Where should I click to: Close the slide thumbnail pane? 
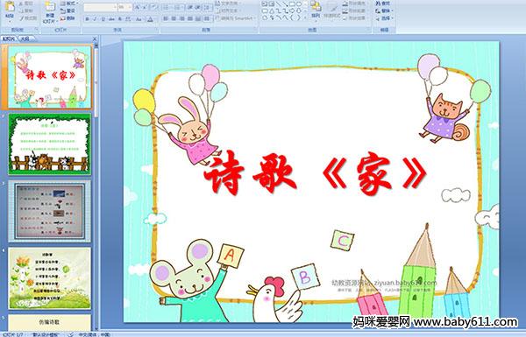[x=95, y=39]
